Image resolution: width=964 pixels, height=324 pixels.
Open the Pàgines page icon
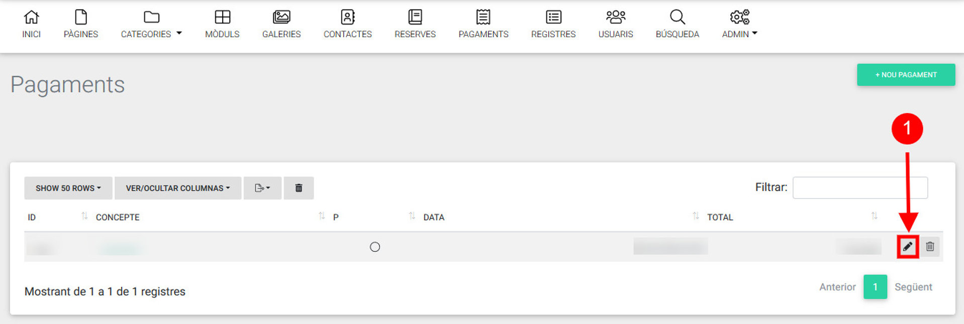(x=80, y=18)
